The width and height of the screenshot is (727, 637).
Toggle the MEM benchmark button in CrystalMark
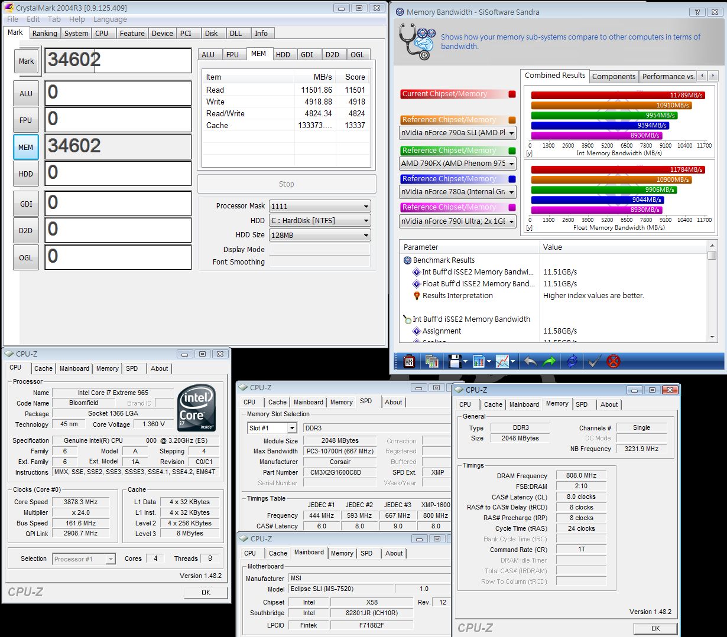pyautogui.click(x=25, y=147)
